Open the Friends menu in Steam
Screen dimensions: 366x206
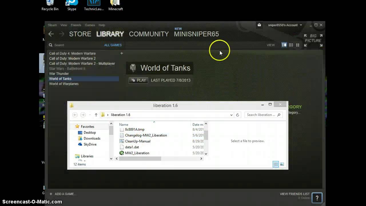click(76, 25)
